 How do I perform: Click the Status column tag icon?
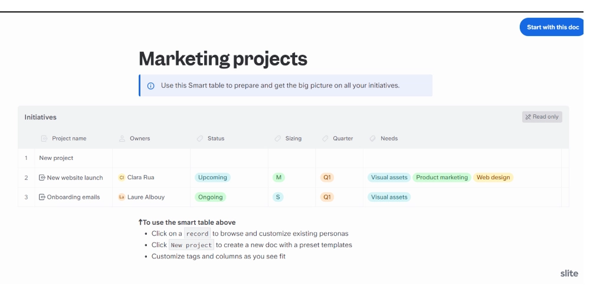tap(200, 139)
